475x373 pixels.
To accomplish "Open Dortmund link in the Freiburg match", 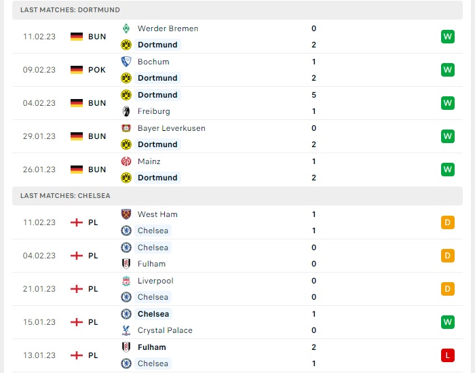I will [157, 95].
